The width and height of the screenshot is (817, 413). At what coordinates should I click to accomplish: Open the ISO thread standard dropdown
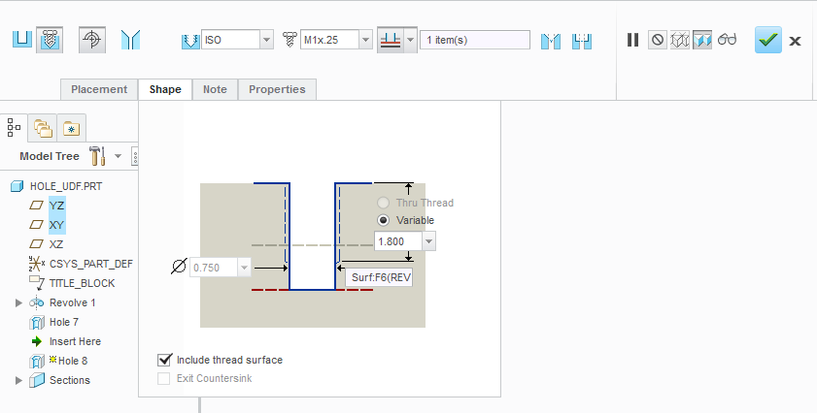266,40
